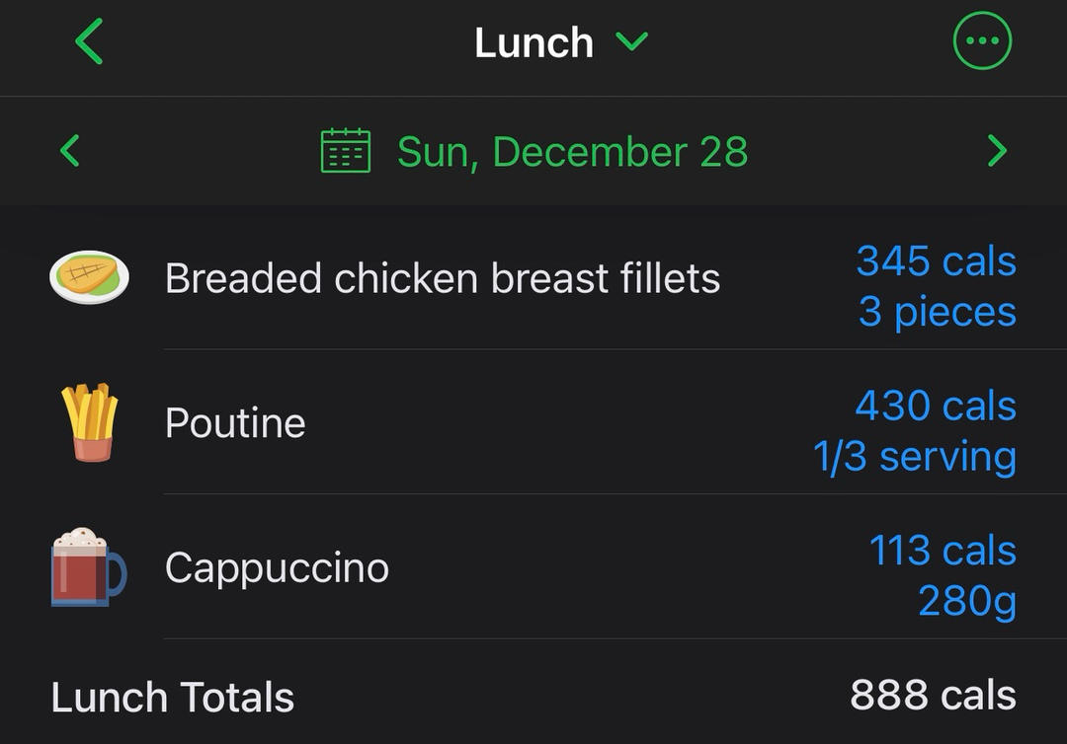The height and width of the screenshot is (744, 1067).
Task: Go to next day arrow
Action: (x=997, y=151)
